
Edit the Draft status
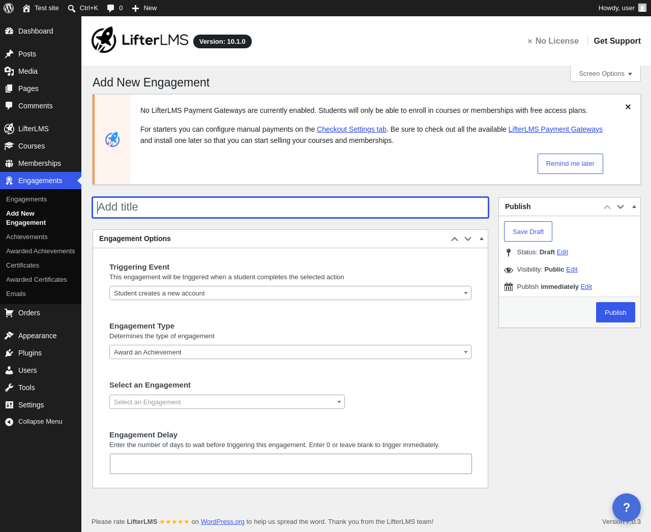click(563, 252)
